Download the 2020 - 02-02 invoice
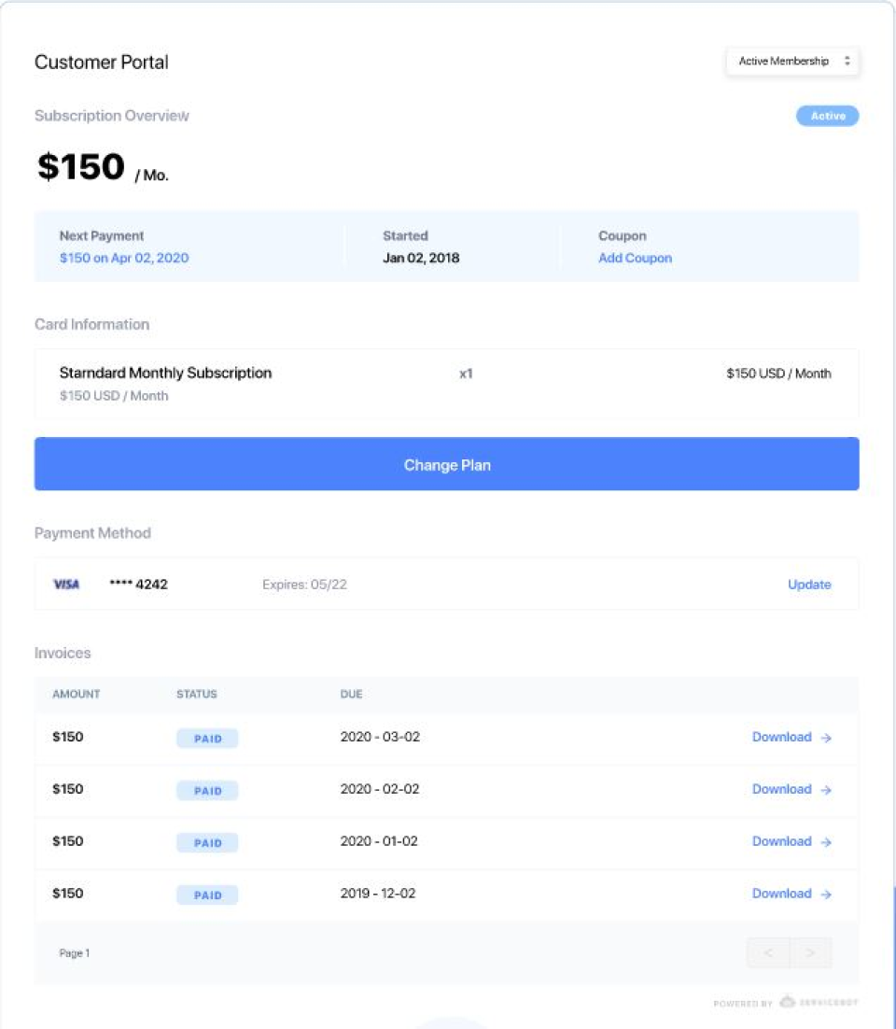The height and width of the screenshot is (1029, 896). [782, 790]
